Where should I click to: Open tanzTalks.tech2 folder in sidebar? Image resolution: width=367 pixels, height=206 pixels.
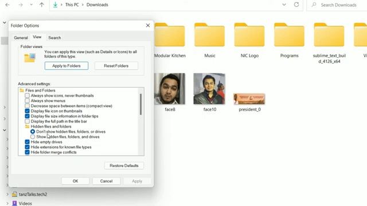coord(33,195)
